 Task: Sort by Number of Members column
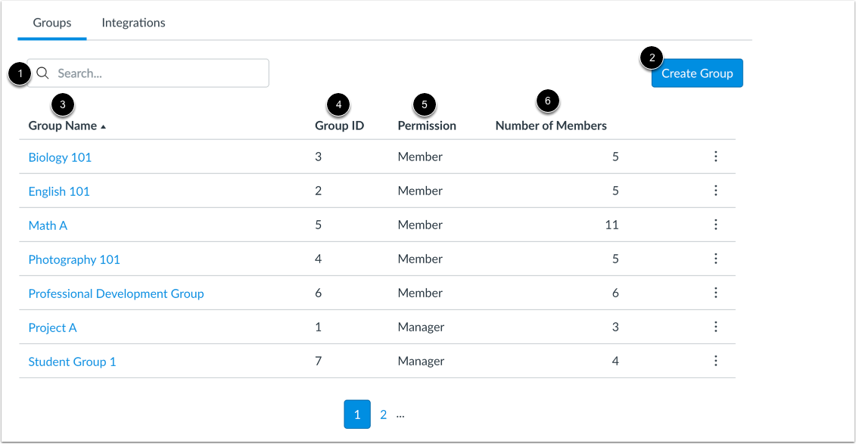[x=551, y=126]
